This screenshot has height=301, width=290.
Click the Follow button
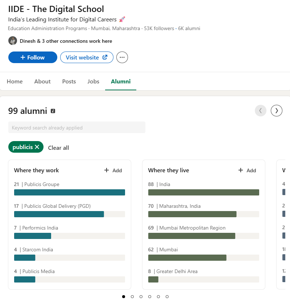coord(33,57)
